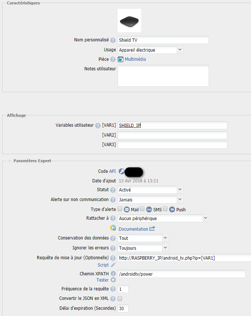The width and height of the screenshot is (251, 316).
Task: Enable the Mail alert checkbox
Action: (120, 209)
